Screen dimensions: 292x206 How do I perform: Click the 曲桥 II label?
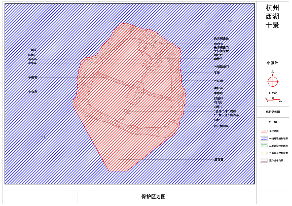(x=218, y=107)
